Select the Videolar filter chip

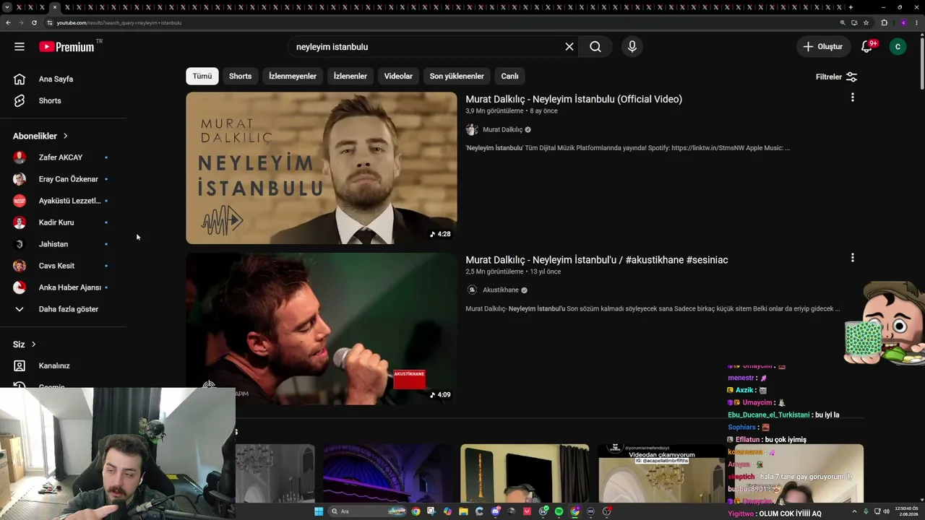(x=398, y=76)
